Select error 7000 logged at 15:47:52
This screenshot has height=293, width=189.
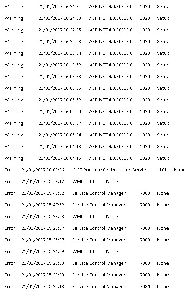tap(87, 193)
